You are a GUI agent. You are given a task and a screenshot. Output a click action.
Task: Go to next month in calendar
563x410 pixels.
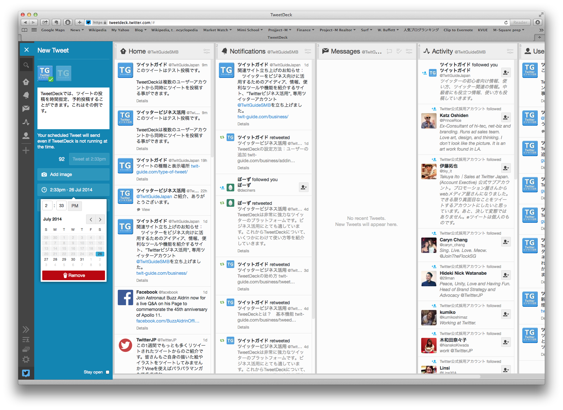pos(100,220)
